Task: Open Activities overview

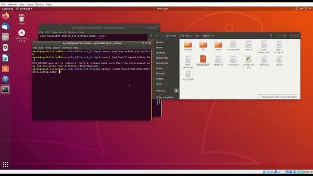Action: tap(7, 9)
